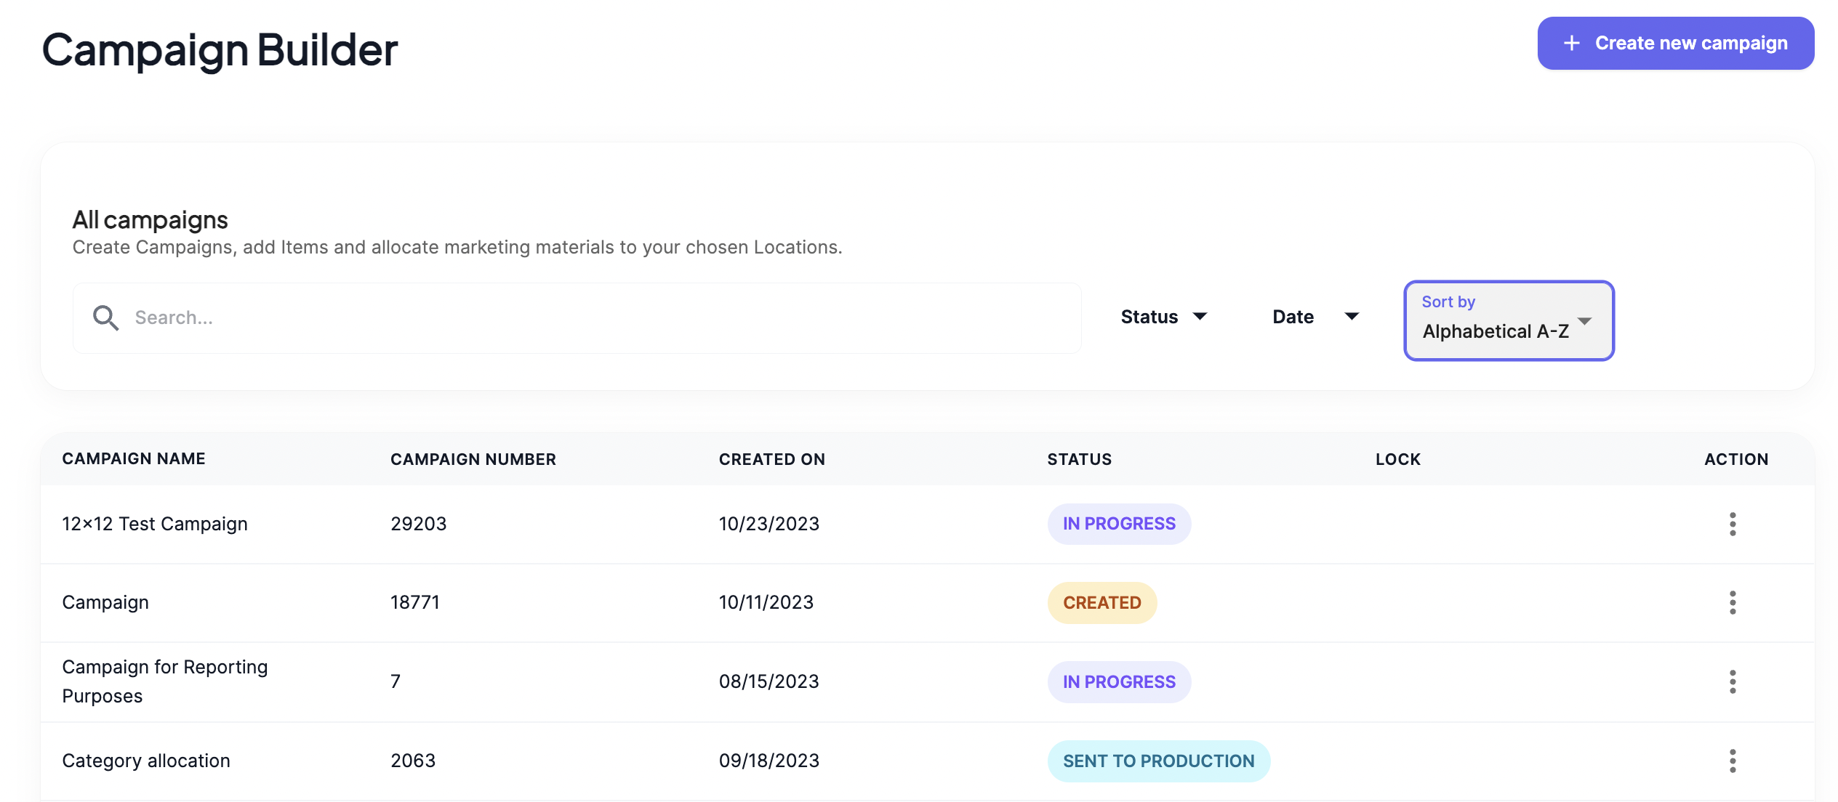This screenshot has height=802, width=1838.
Task: Click the Sent to Production status badge
Action: (1158, 761)
